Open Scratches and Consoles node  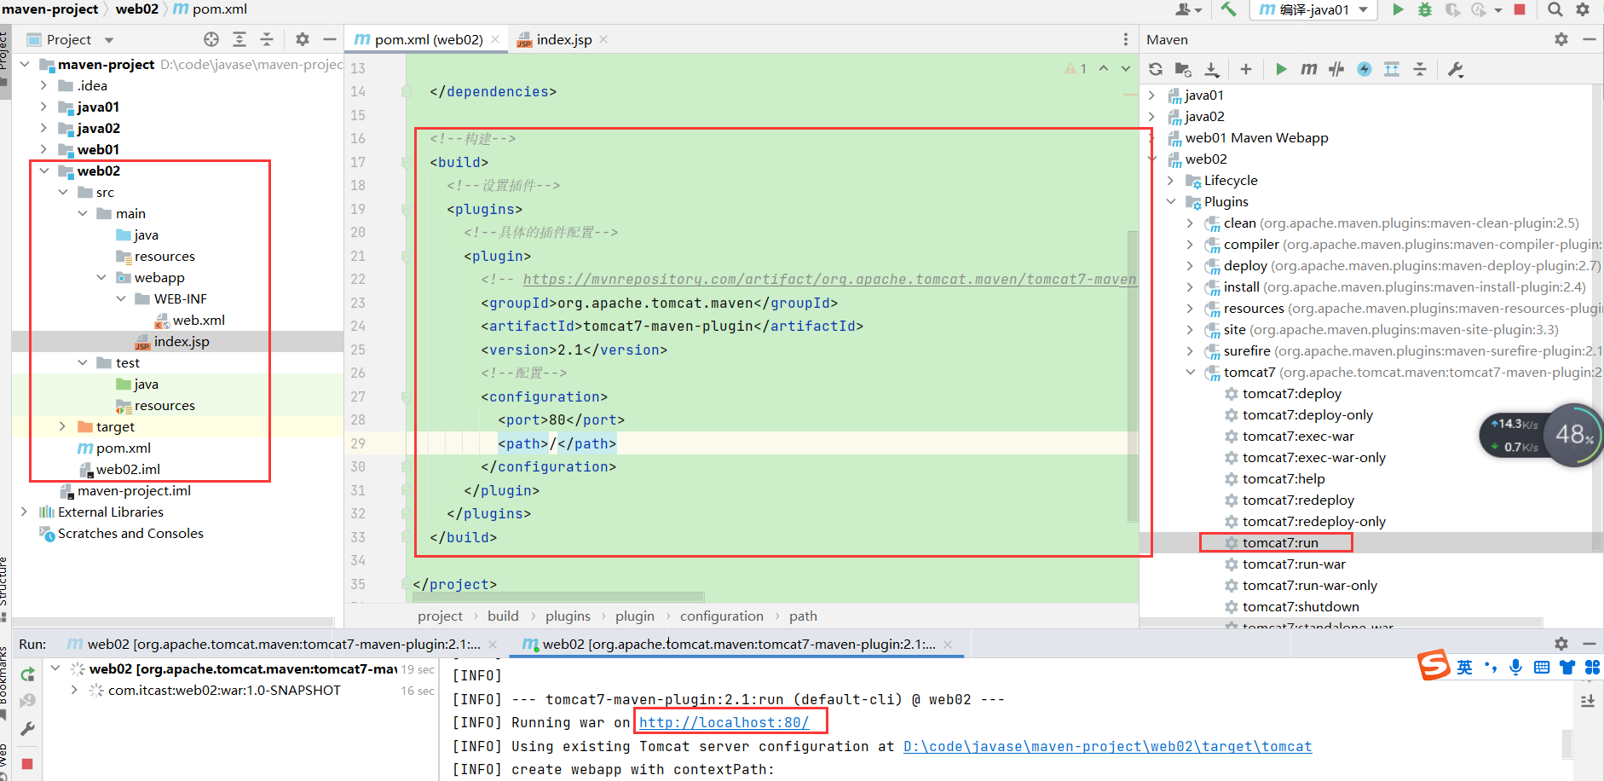pos(130,533)
